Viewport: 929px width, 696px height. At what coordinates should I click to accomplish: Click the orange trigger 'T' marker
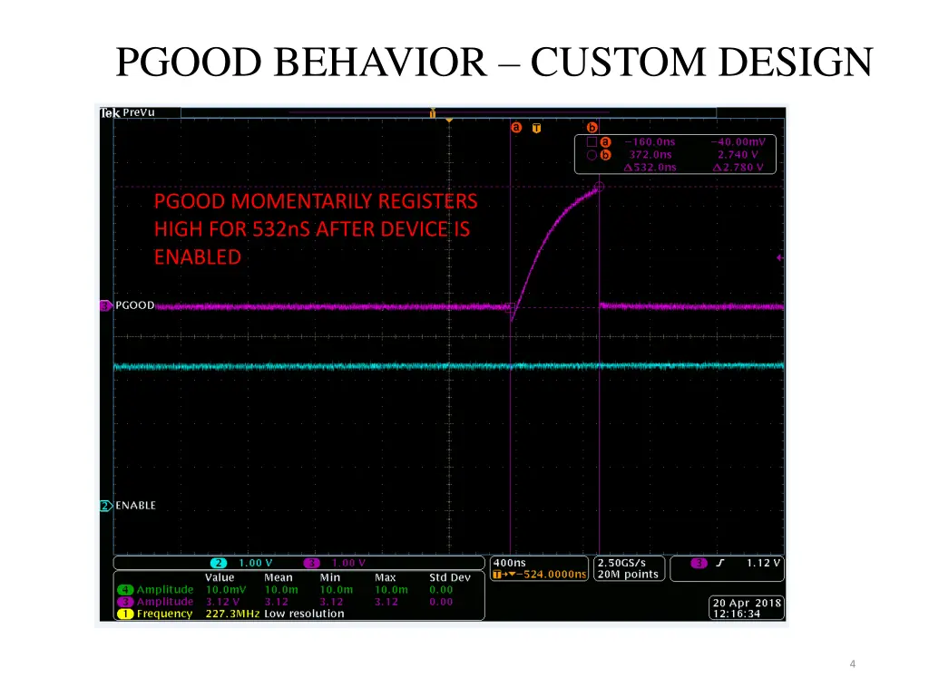(536, 128)
